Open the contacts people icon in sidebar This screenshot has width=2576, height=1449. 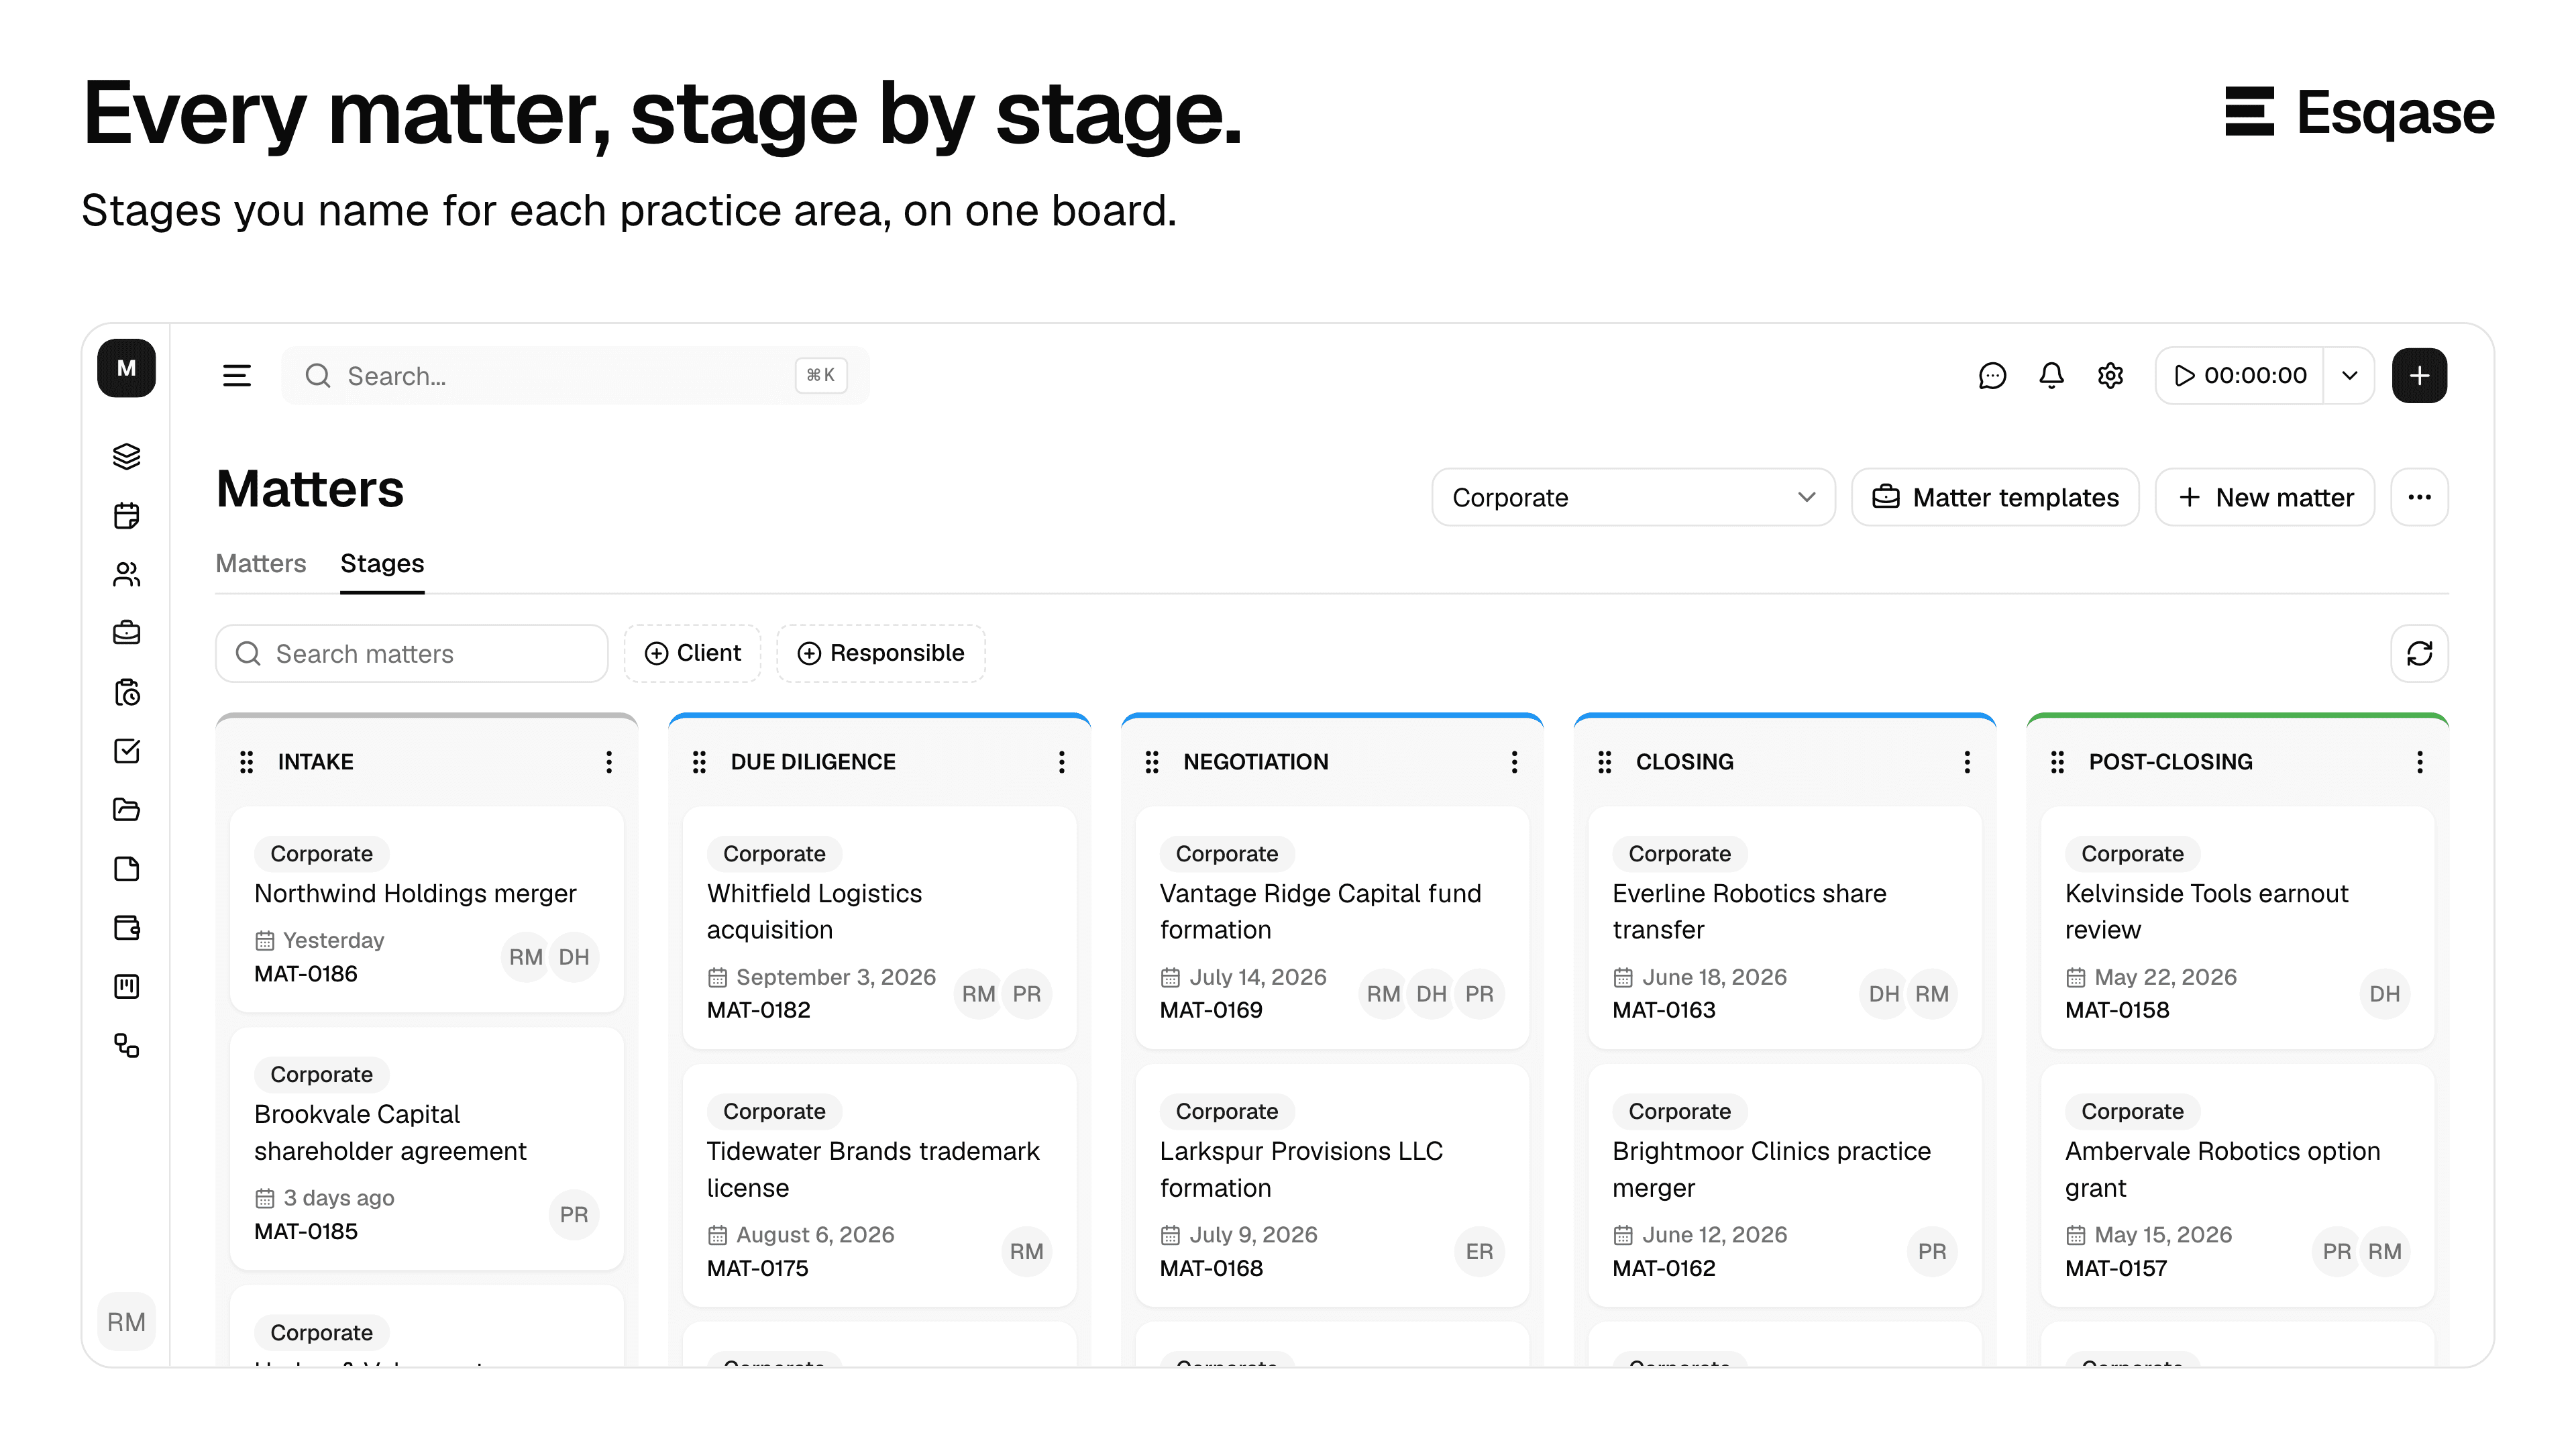pyautogui.click(x=126, y=574)
